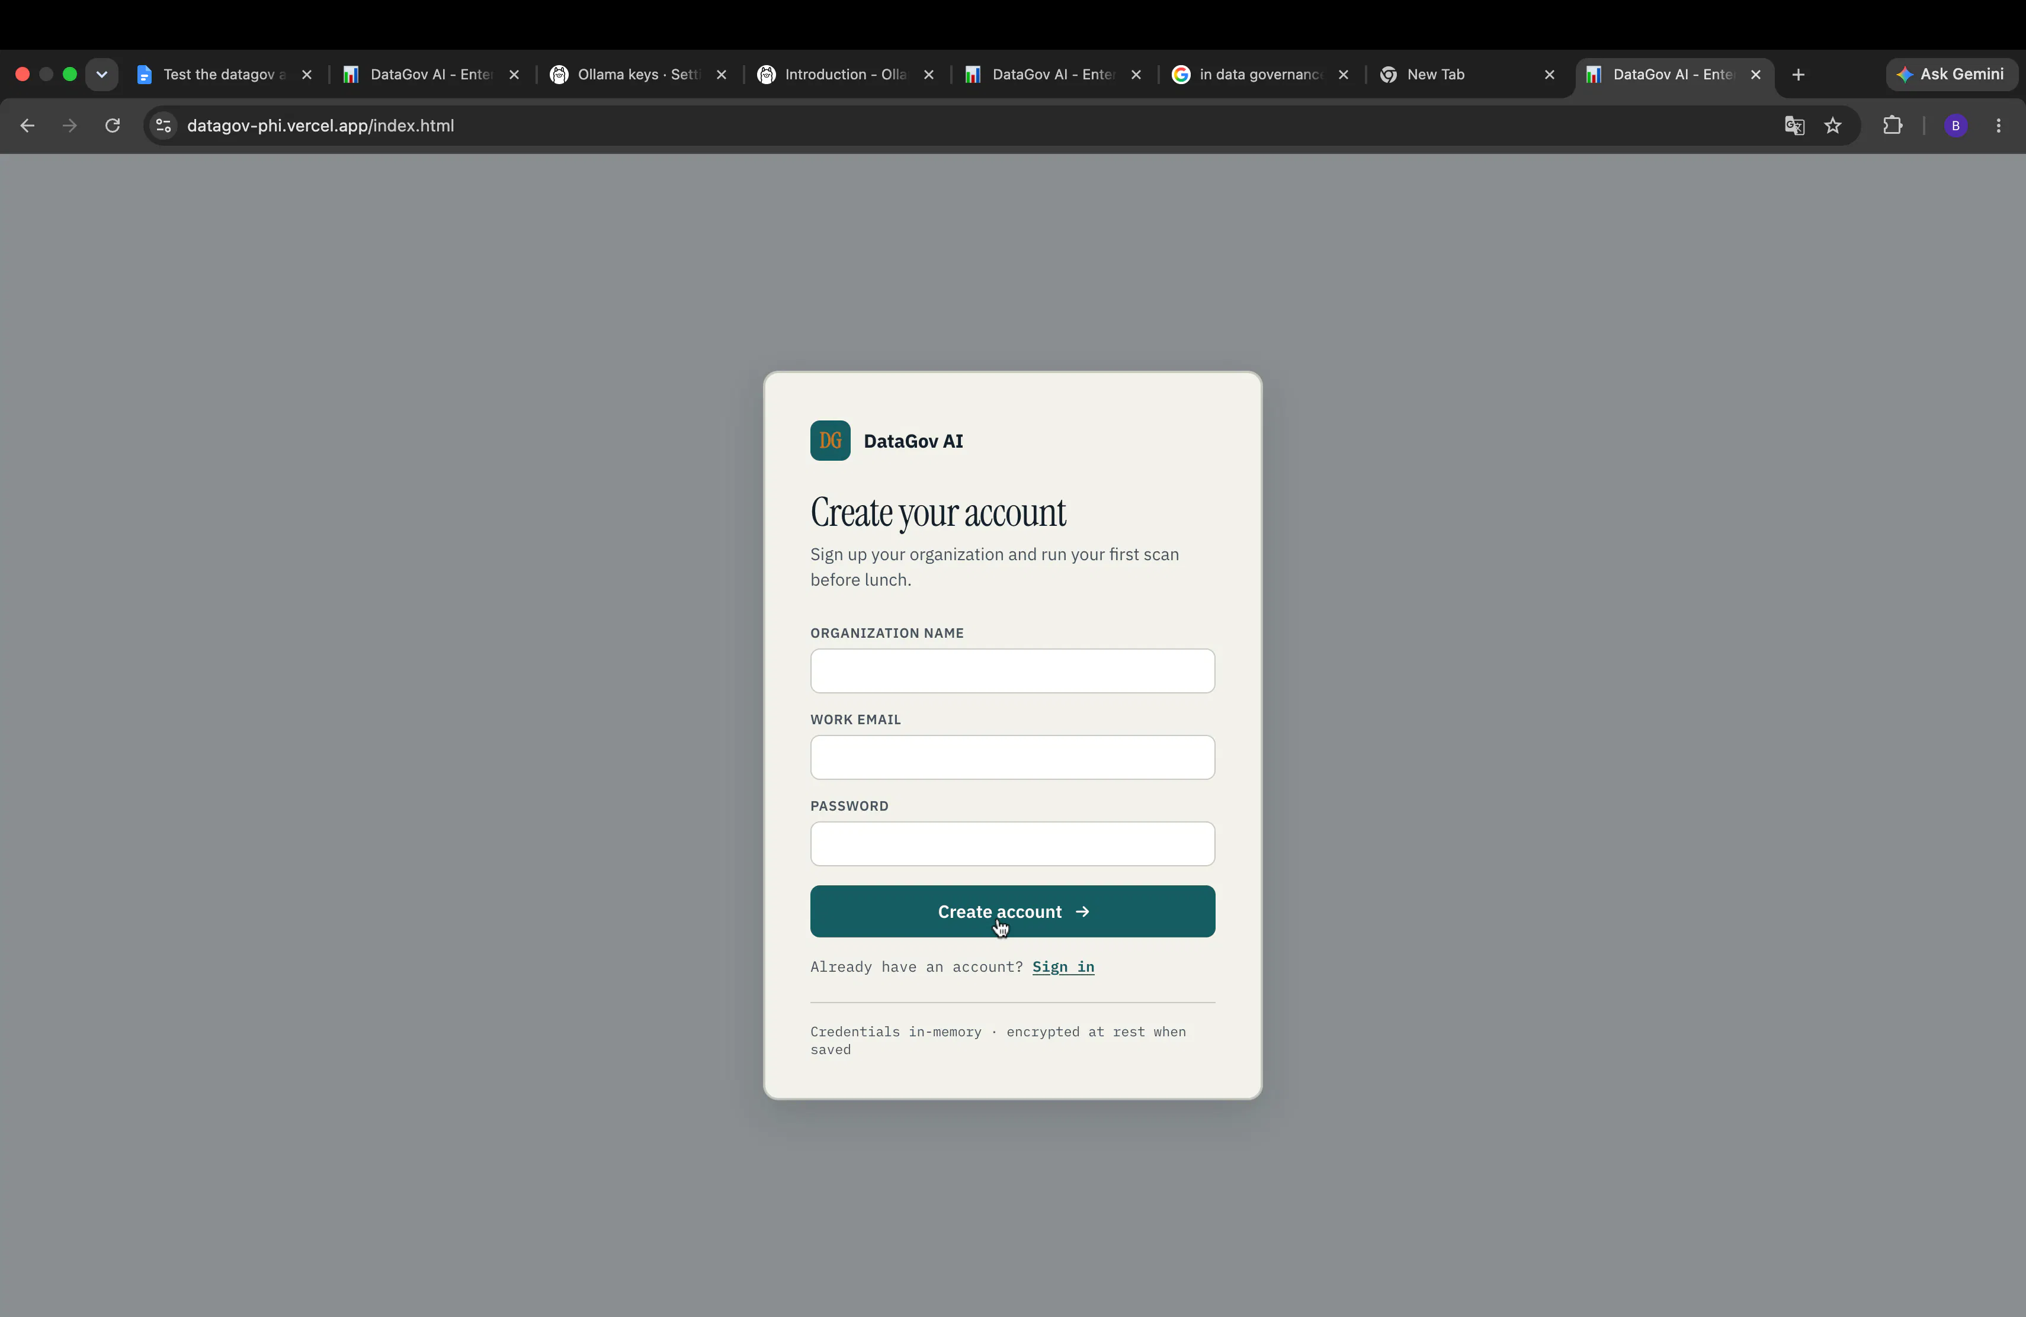Click the Sign in link
The width and height of the screenshot is (2026, 1317).
coord(1063,966)
